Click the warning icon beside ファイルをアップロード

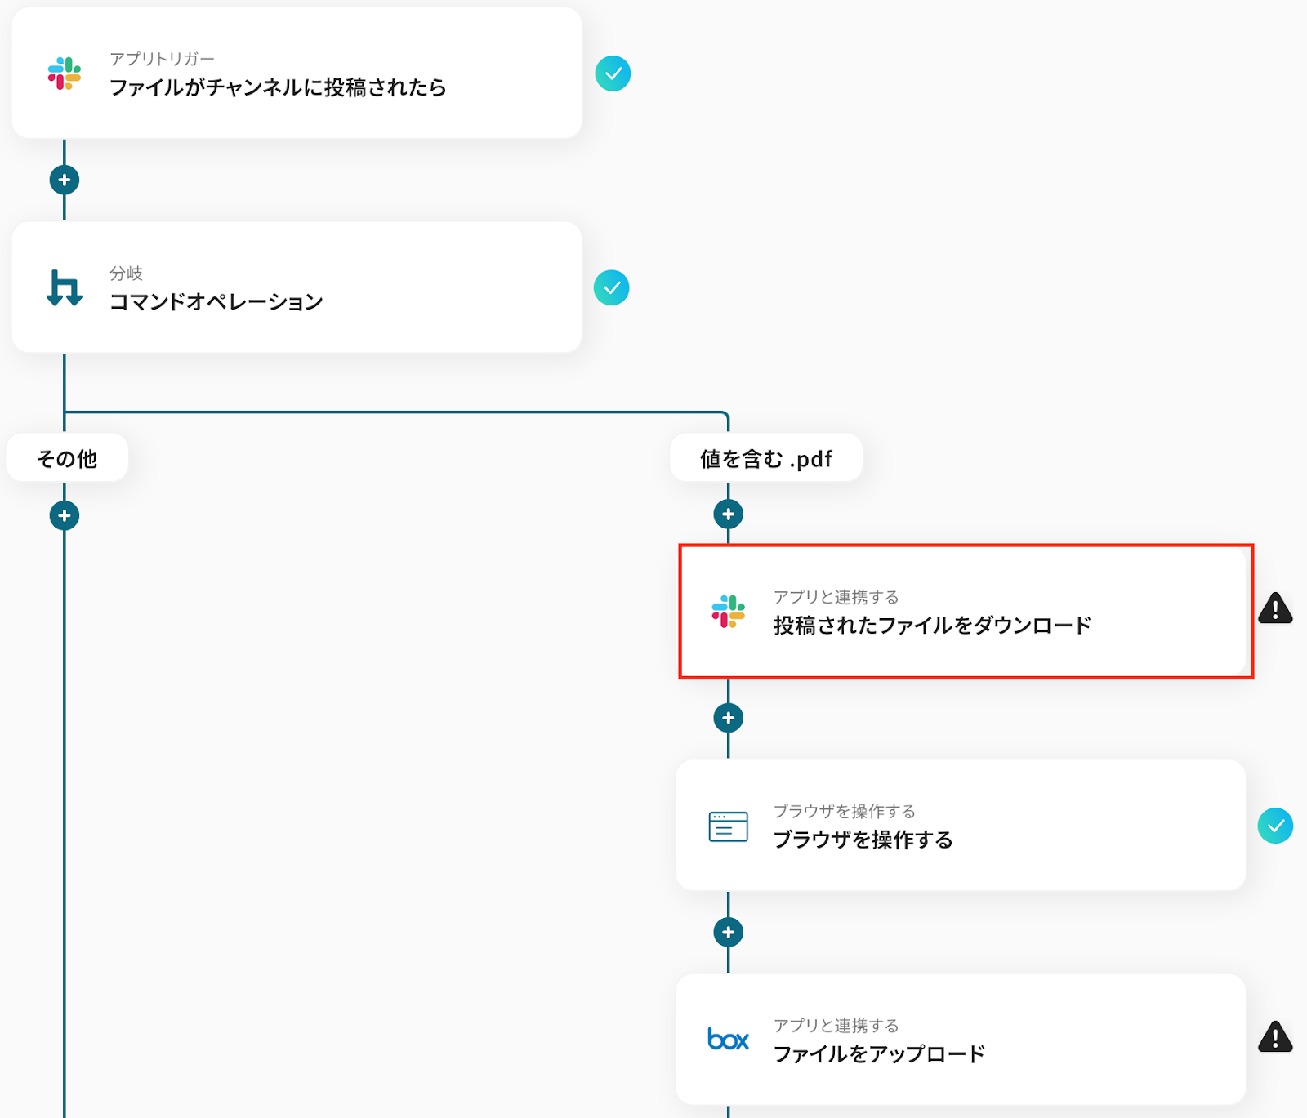point(1275,1037)
